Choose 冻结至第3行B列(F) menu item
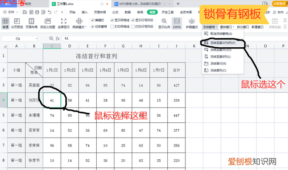 (x=223, y=43)
